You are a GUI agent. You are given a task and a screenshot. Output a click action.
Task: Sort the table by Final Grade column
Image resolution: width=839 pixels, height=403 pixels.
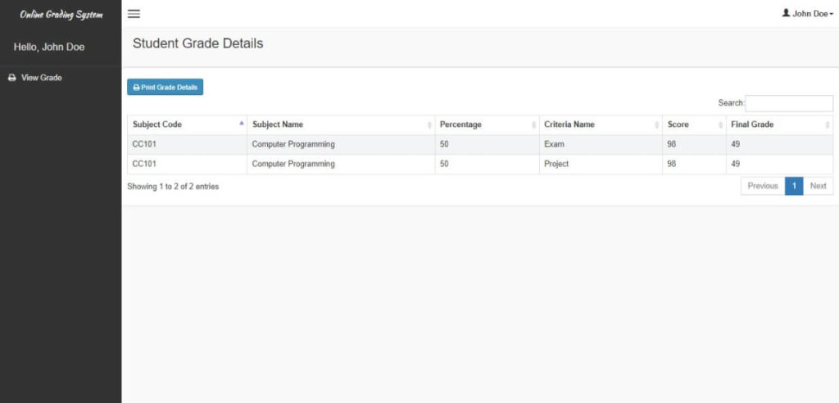click(779, 125)
